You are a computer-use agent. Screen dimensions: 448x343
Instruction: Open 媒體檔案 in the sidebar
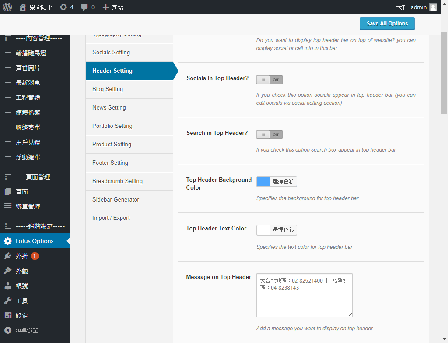point(28,113)
